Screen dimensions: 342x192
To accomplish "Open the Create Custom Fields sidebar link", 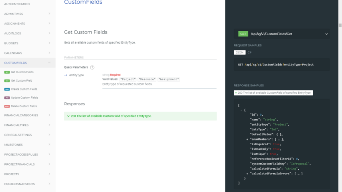I will point(24,89).
